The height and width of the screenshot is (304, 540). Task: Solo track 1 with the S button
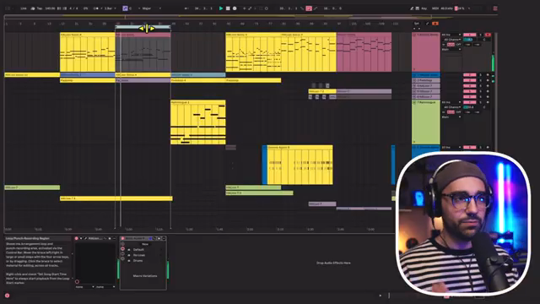(x=480, y=35)
